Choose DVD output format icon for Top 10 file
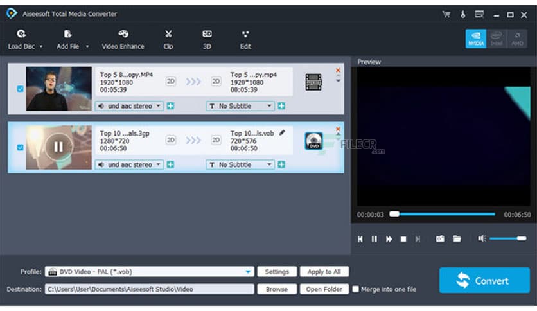The width and height of the screenshot is (537, 311). point(313,141)
